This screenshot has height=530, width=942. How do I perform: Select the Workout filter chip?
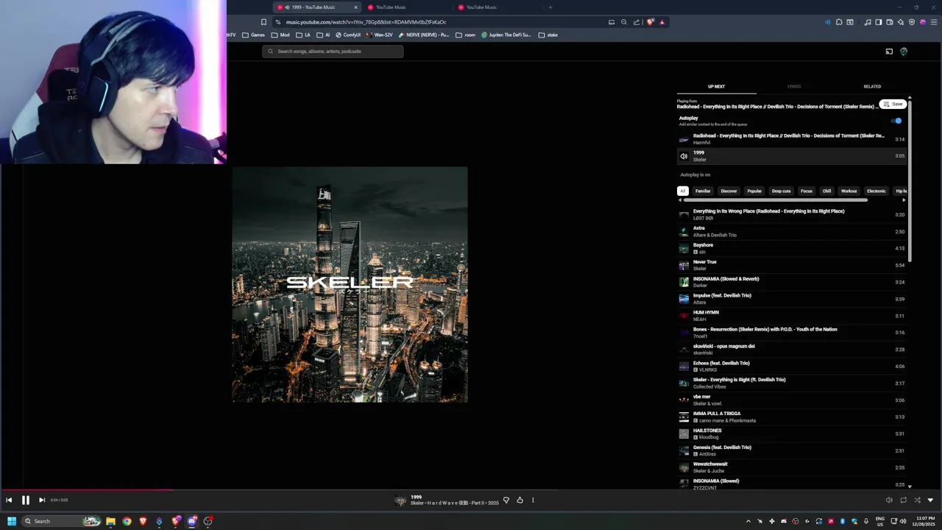(x=849, y=191)
